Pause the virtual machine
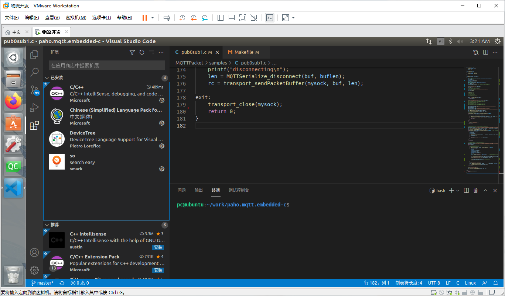Image resolution: width=505 pixels, height=296 pixels. point(144,18)
